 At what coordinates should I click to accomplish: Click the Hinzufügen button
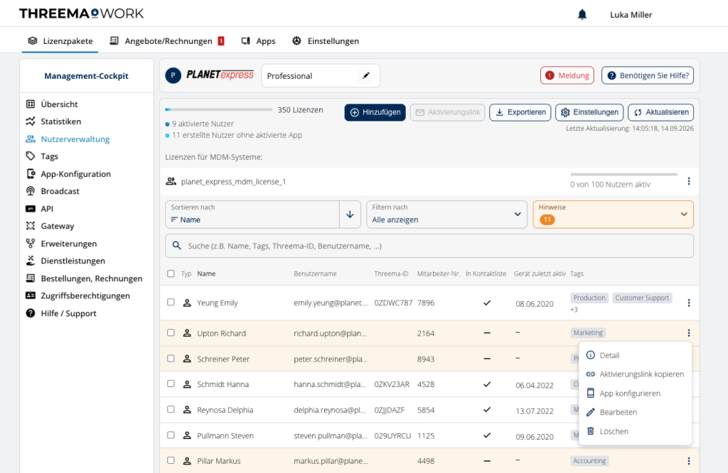(x=375, y=112)
